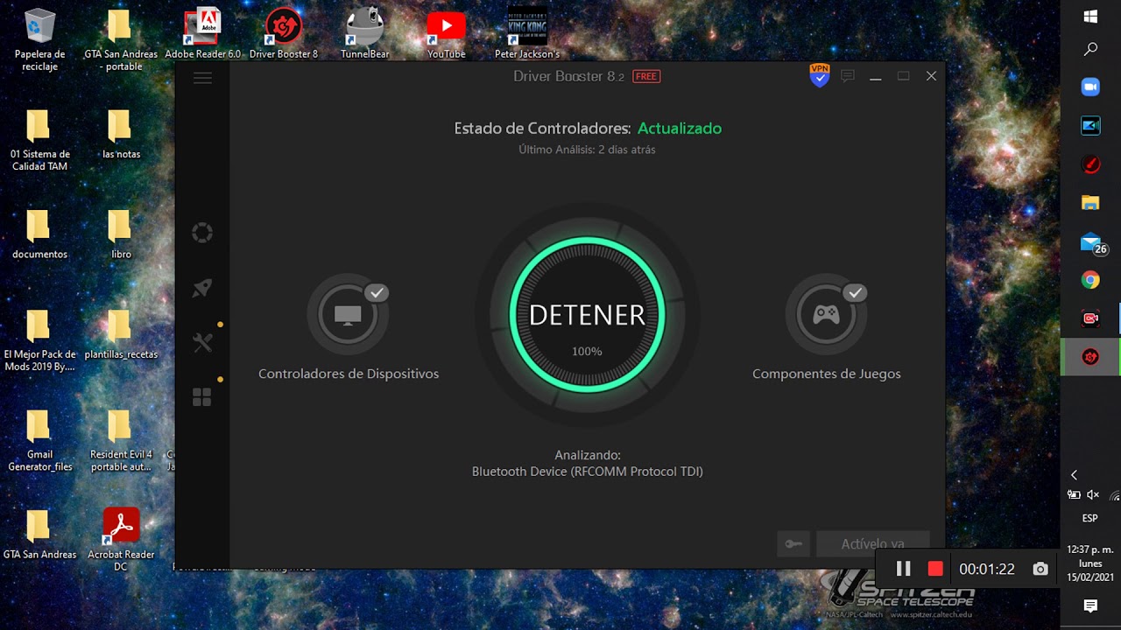The image size is (1121, 630).
Task: Open the notification center icon
Action: click(1090, 606)
